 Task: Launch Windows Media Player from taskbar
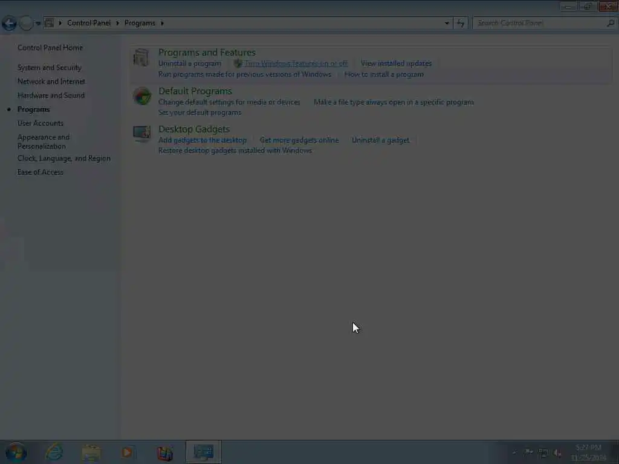click(128, 453)
